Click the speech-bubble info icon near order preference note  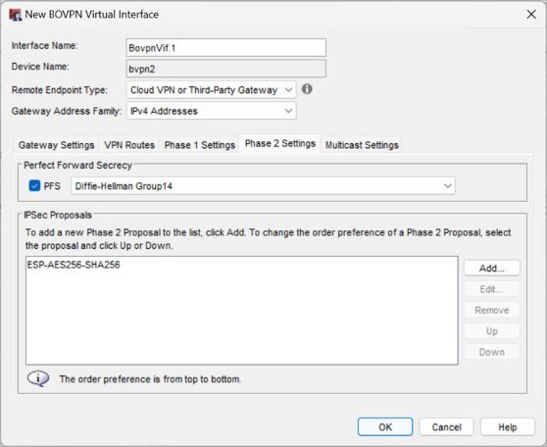tap(38, 378)
